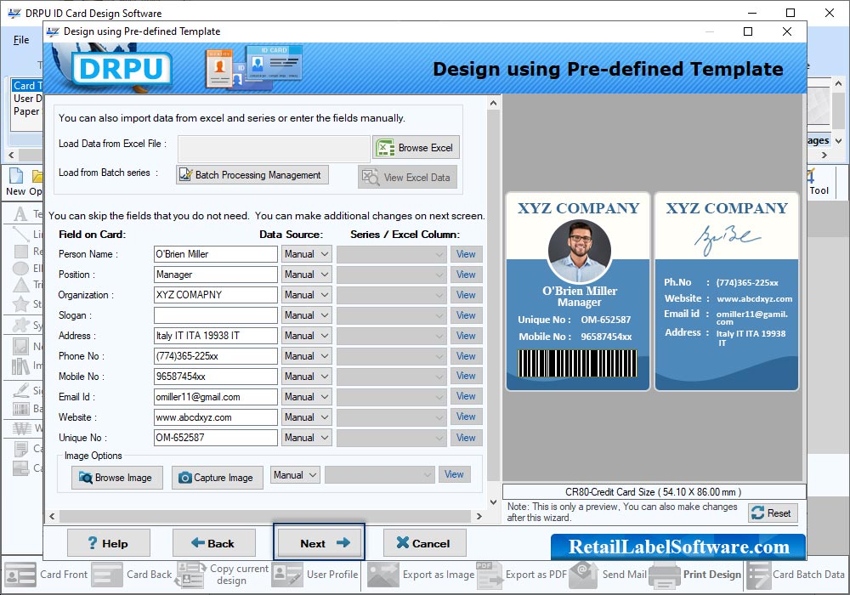Click the View Excel Data button
850x595 pixels.
tap(407, 177)
